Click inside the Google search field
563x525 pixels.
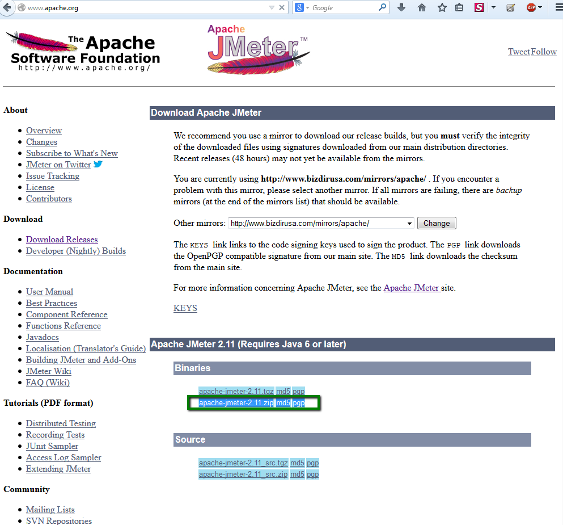coord(340,7)
